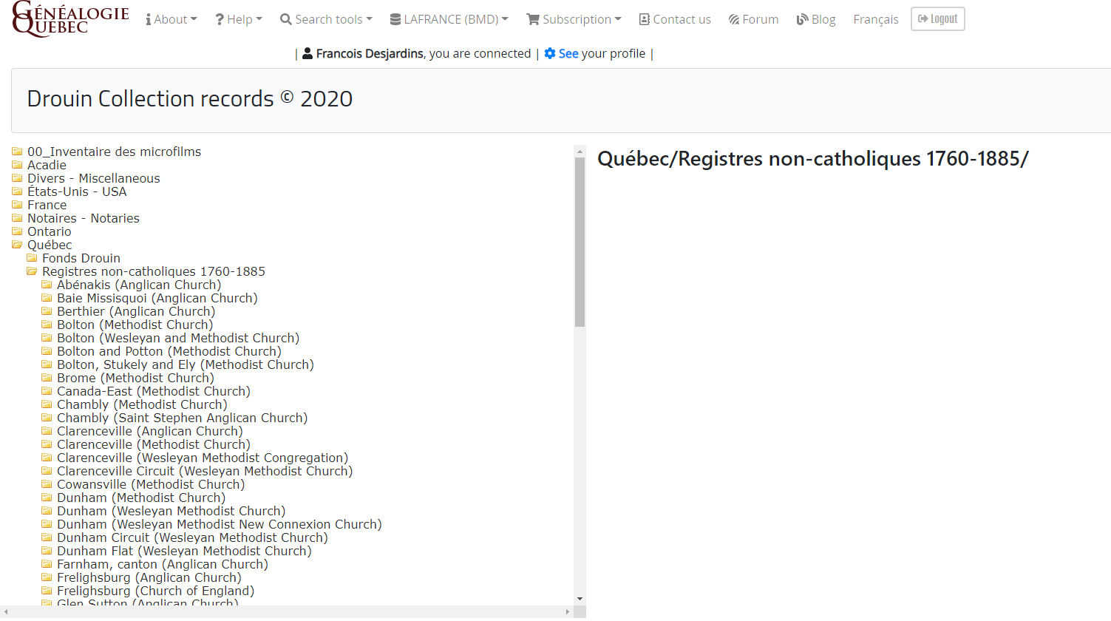Select the Acadie tree entry
The width and height of the screenshot is (1111, 621).
pyautogui.click(x=47, y=165)
